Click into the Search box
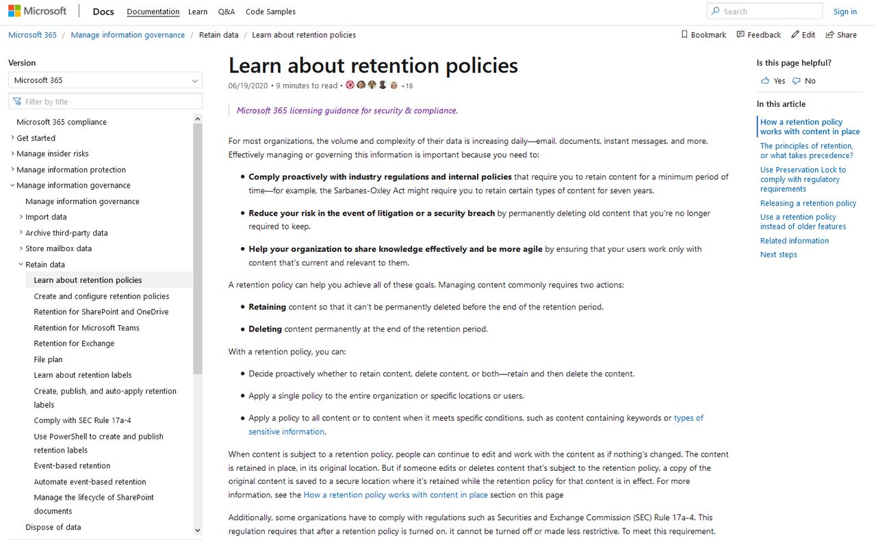 pyautogui.click(x=764, y=11)
